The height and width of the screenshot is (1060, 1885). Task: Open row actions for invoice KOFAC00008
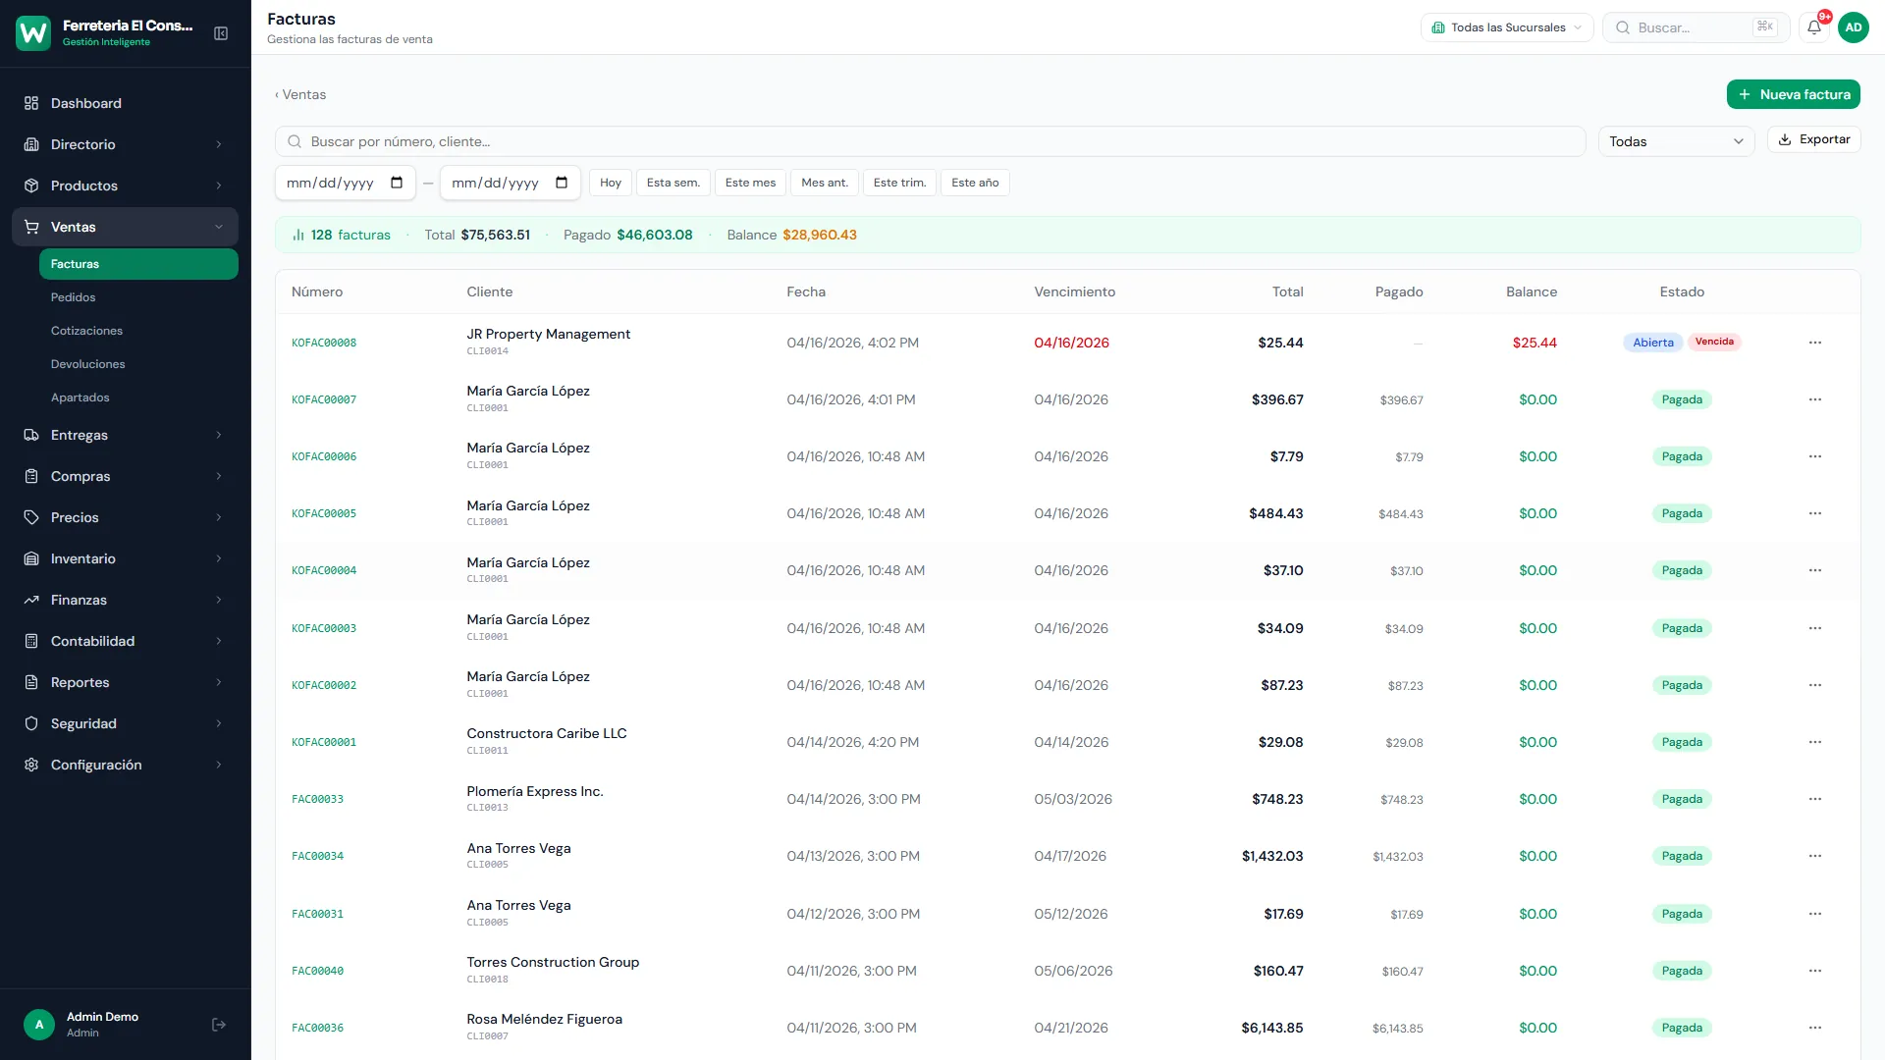coord(1814,343)
